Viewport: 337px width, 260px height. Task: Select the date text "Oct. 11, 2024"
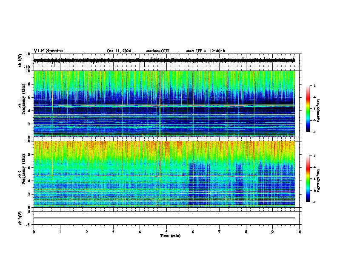pyautogui.click(x=119, y=51)
